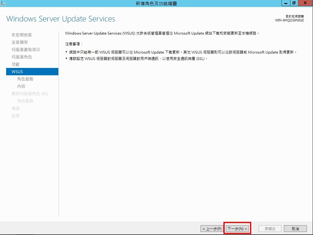Click the sentence starting Windows Server Update Services (WSUS) 允許
313x235 pixels.
click(x=162, y=33)
